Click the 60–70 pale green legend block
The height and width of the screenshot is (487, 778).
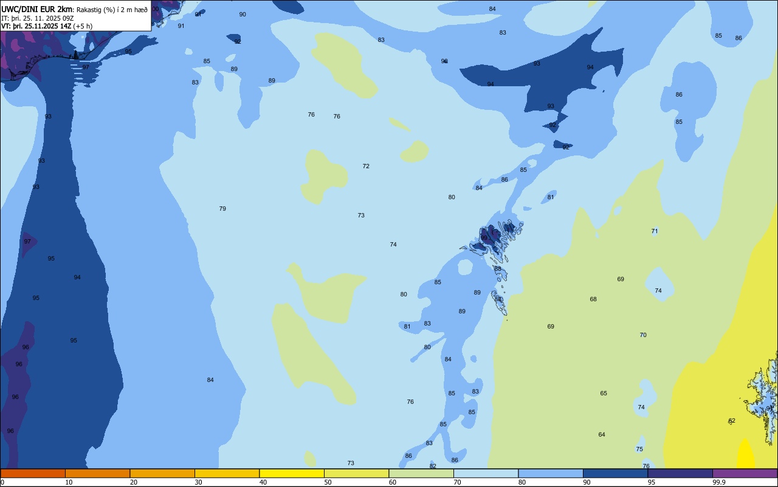tap(421, 473)
